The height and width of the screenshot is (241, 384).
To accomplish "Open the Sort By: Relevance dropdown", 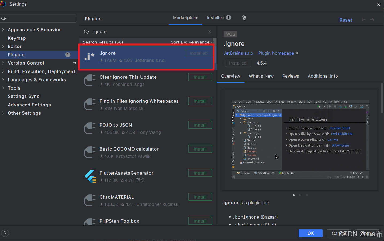I will (x=192, y=42).
